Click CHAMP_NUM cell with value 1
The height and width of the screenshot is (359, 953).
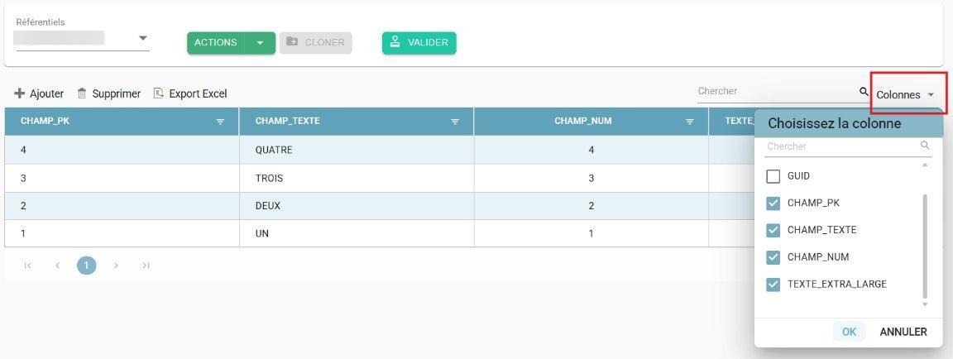coord(591,233)
